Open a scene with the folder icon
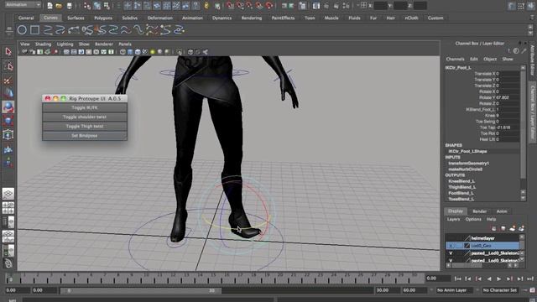This screenshot has height=302, width=537. tap(59, 6)
